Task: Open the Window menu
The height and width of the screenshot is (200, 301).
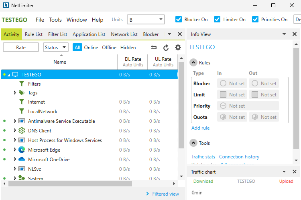Action: (77, 20)
